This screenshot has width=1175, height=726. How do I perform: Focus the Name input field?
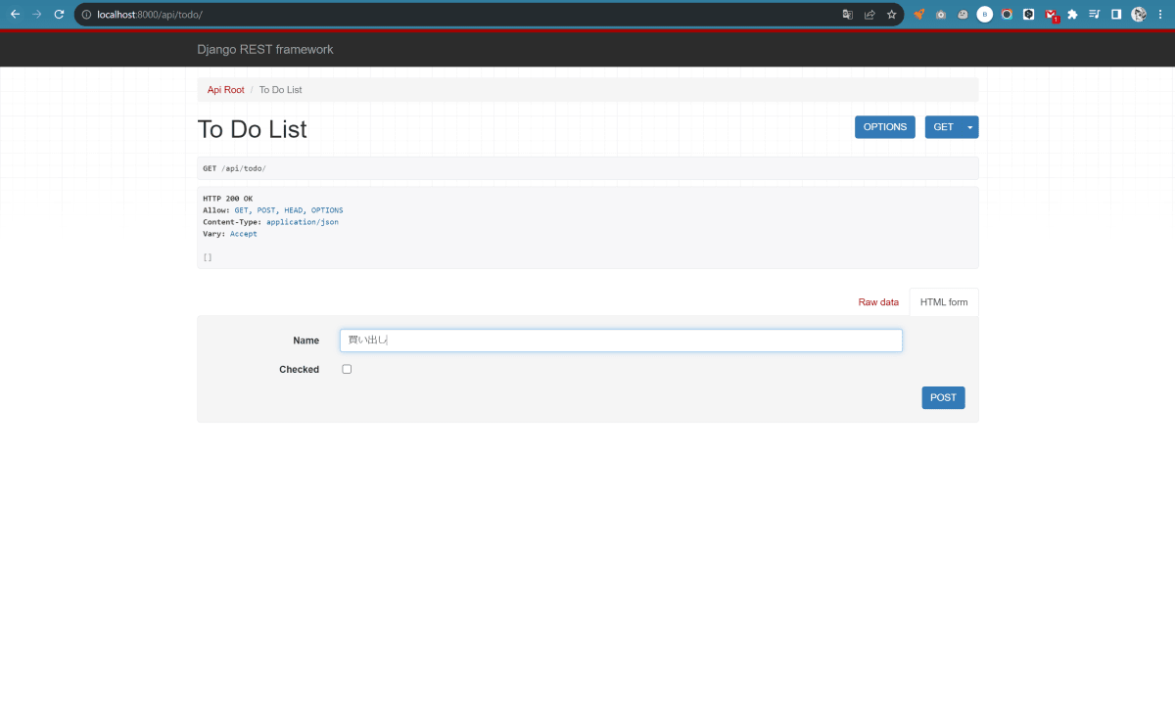coord(621,340)
